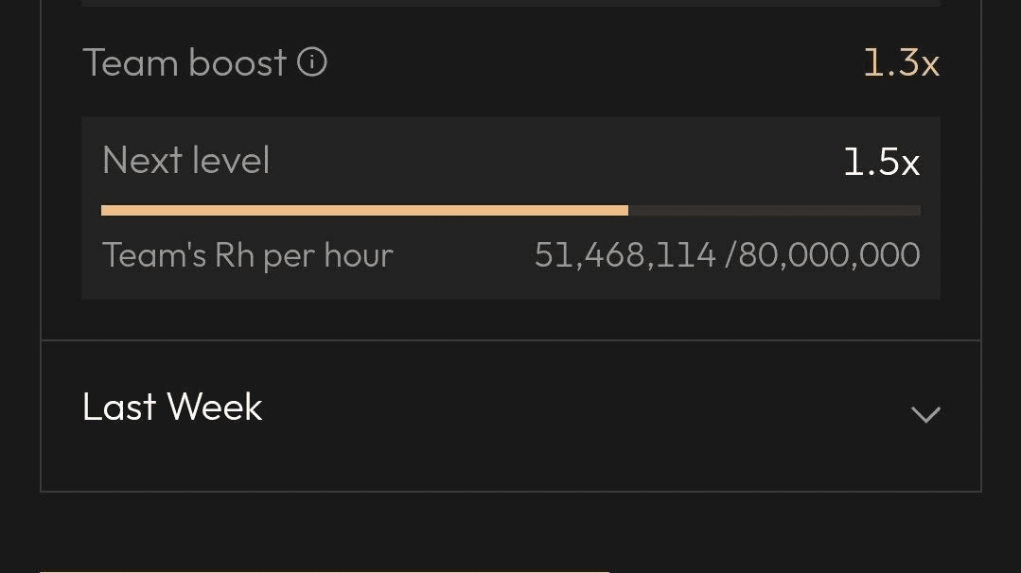The height and width of the screenshot is (573, 1021).
Task: Click the 51,468,114 current Rh value
Action: (x=625, y=255)
